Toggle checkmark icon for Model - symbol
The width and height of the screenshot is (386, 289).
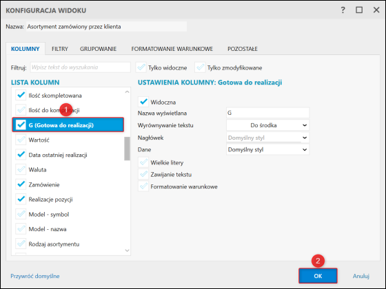click(x=21, y=214)
